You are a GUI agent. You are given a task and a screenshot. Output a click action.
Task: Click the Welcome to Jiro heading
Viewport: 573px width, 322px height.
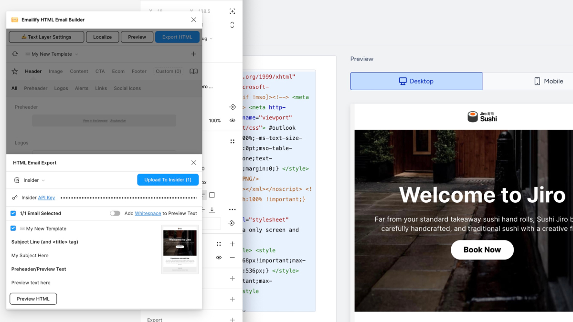(482, 195)
